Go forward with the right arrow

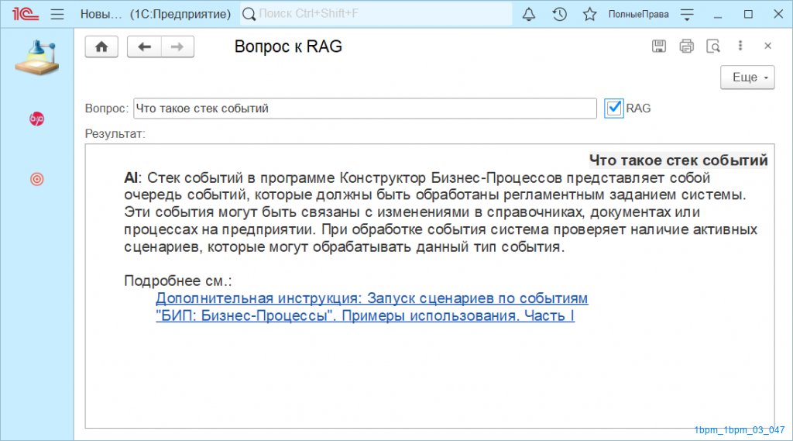177,47
